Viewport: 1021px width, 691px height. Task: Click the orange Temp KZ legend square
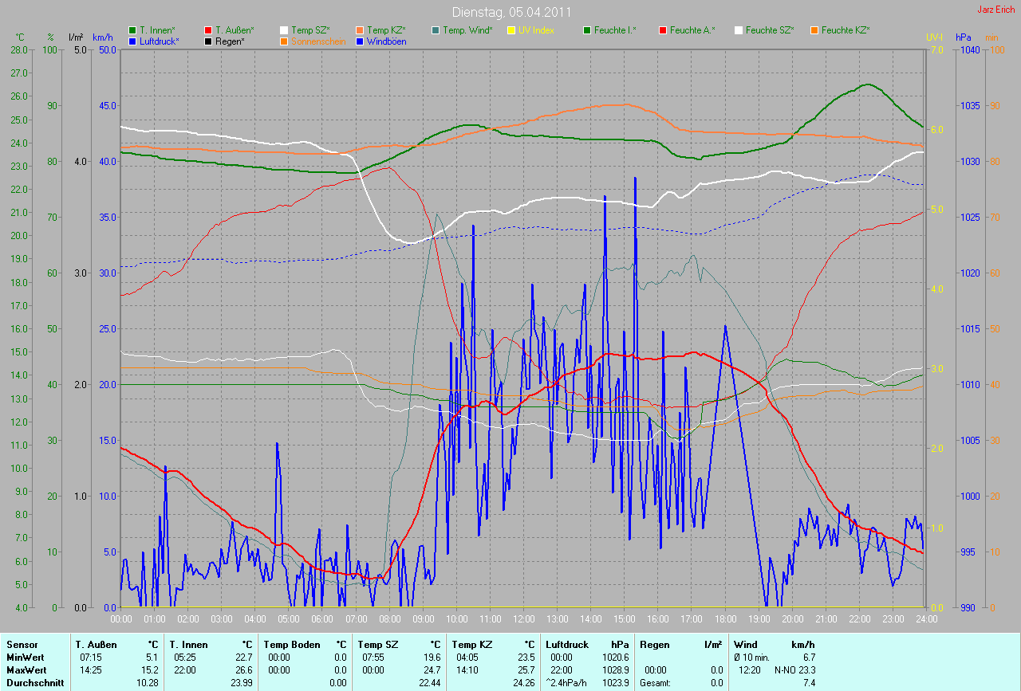click(x=361, y=30)
